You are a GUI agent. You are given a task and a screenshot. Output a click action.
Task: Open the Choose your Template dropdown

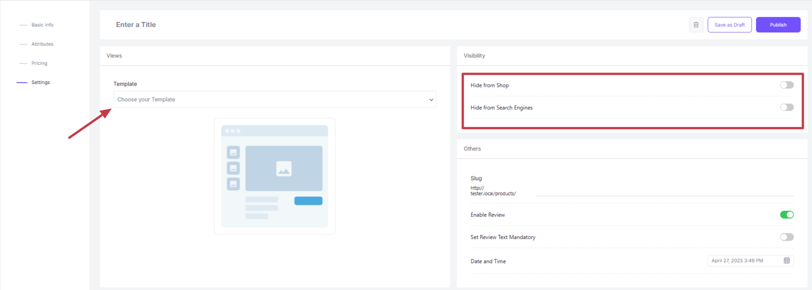pos(274,99)
